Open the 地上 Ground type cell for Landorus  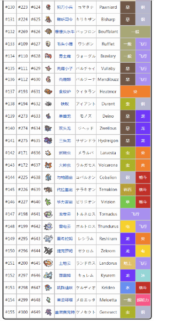(128, 263)
